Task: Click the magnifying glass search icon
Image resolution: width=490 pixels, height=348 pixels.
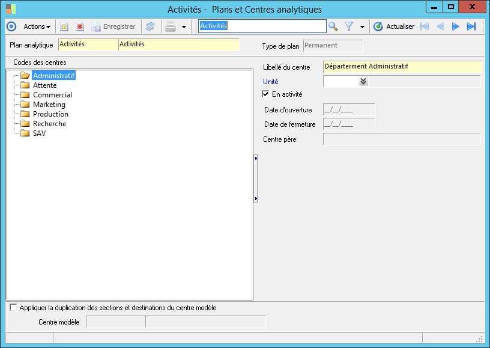Action: click(333, 26)
